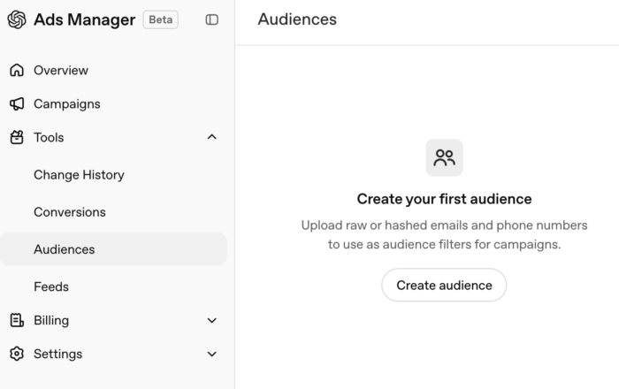Image resolution: width=619 pixels, height=389 pixels.
Task: Click the Ads Manager title
Action: pos(85,19)
